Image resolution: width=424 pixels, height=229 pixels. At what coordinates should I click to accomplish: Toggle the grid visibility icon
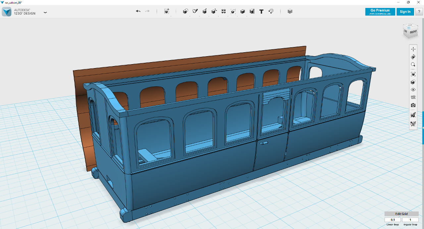tap(413, 97)
